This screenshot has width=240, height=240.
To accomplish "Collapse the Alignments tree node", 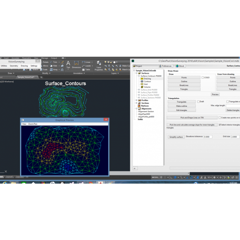I will 136,109.
